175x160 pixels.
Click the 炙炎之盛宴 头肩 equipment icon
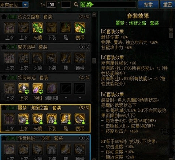click(x=38, y=28)
